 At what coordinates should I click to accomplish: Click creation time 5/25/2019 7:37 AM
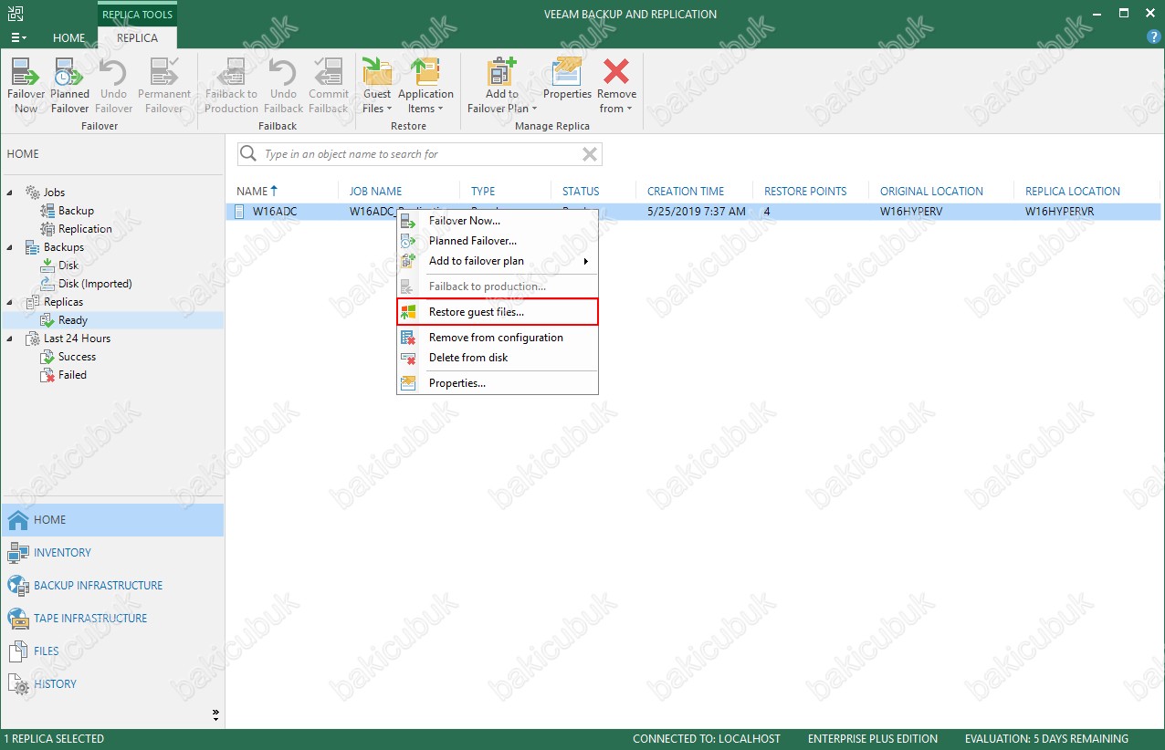(x=697, y=212)
